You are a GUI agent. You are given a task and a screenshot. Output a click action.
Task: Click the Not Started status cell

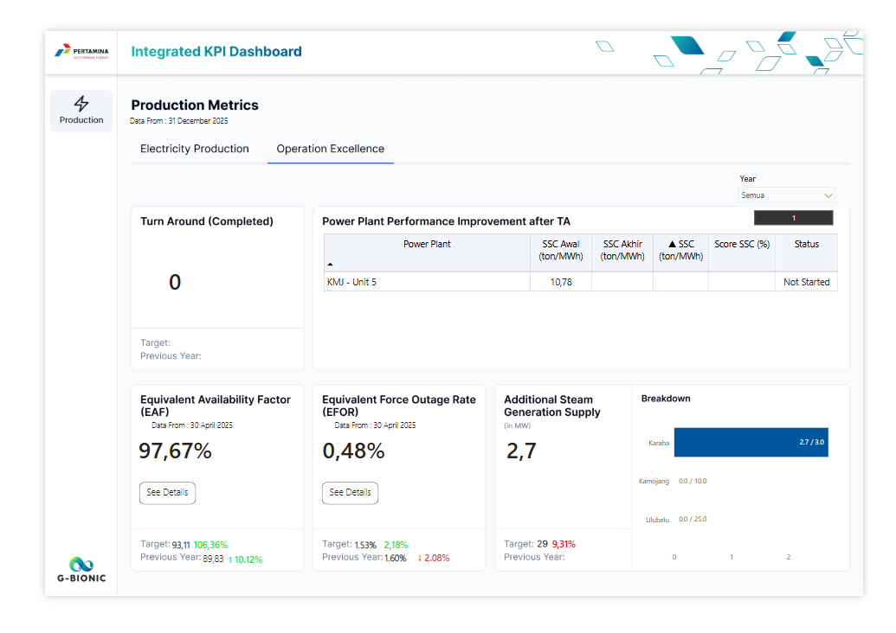tap(806, 282)
